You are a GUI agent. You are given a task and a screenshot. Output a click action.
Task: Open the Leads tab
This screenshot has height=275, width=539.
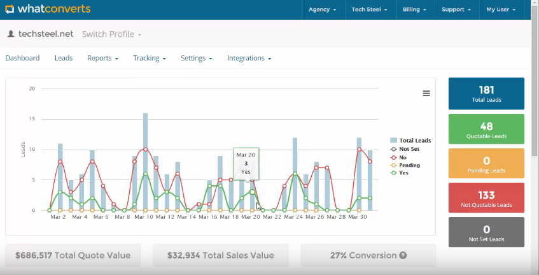tap(64, 58)
